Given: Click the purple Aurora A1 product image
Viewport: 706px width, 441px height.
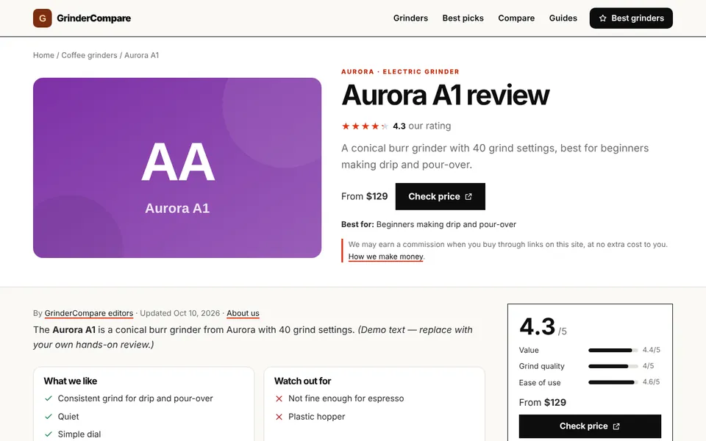Looking at the screenshot, I should tap(177, 168).
